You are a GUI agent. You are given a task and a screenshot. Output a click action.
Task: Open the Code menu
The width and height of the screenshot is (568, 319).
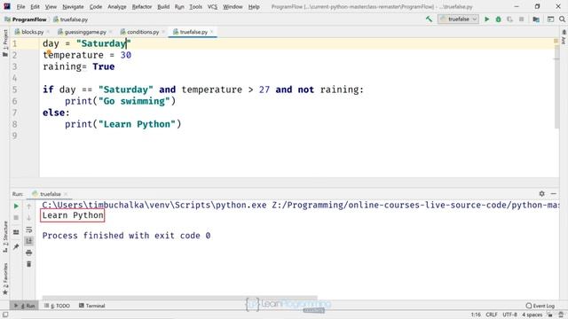coord(96,6)
